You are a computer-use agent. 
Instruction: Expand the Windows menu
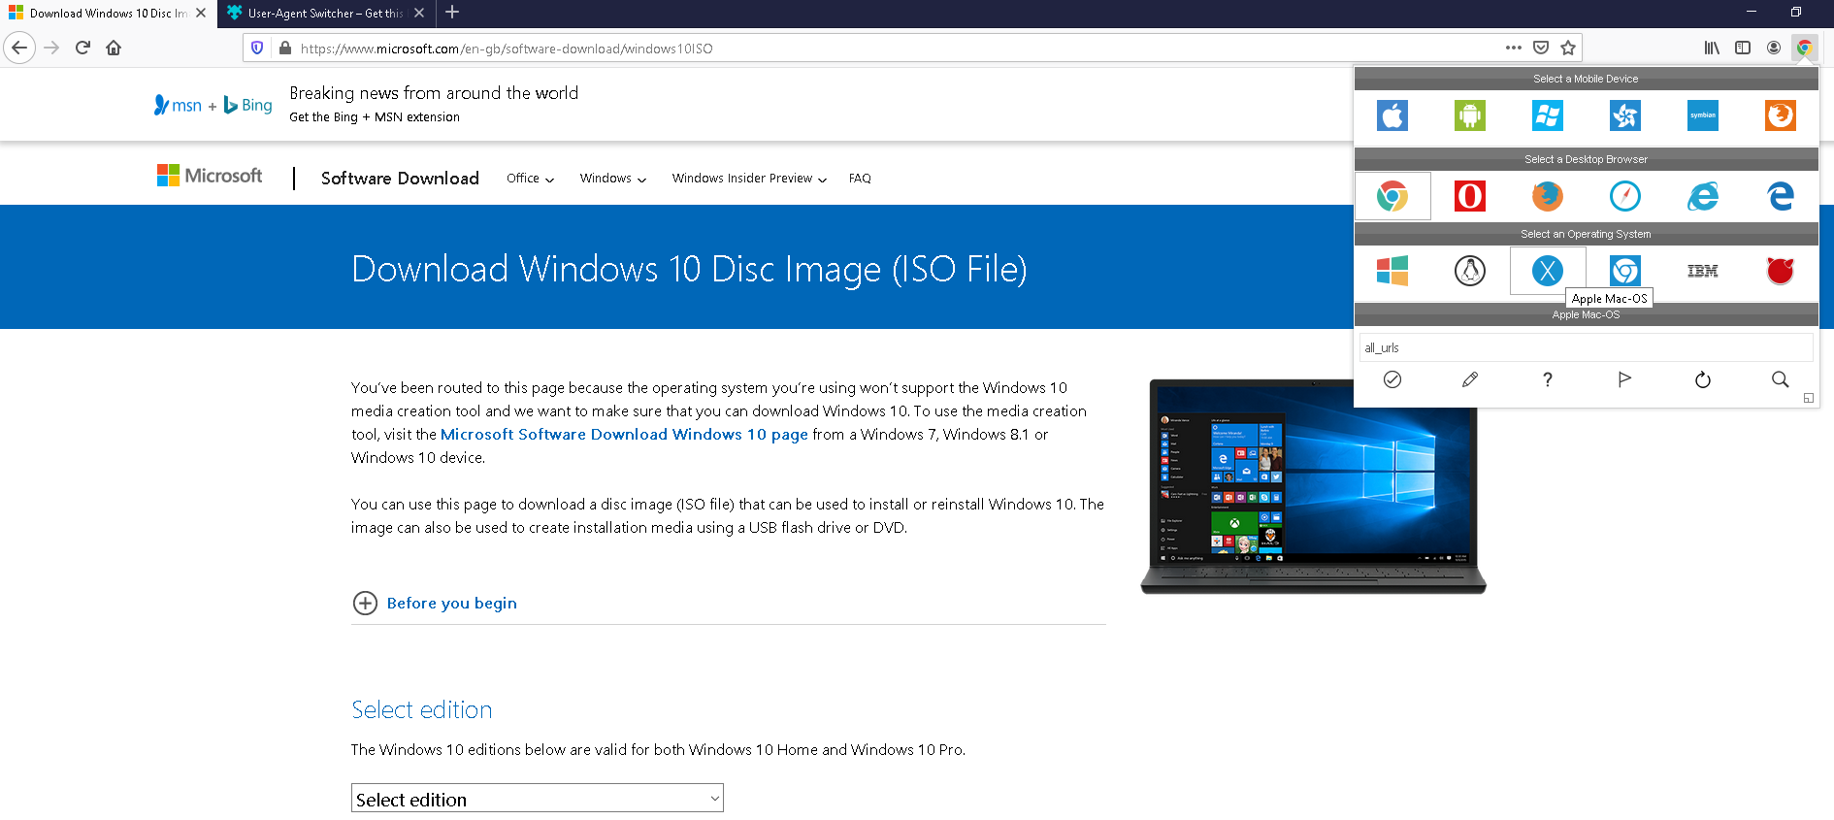click(x=613, y=179)
